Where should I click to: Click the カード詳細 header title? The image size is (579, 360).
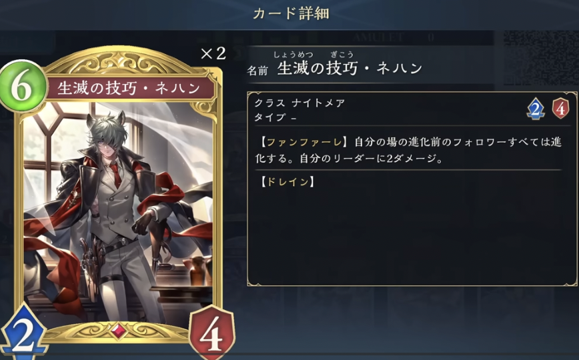tap(292, 13)
